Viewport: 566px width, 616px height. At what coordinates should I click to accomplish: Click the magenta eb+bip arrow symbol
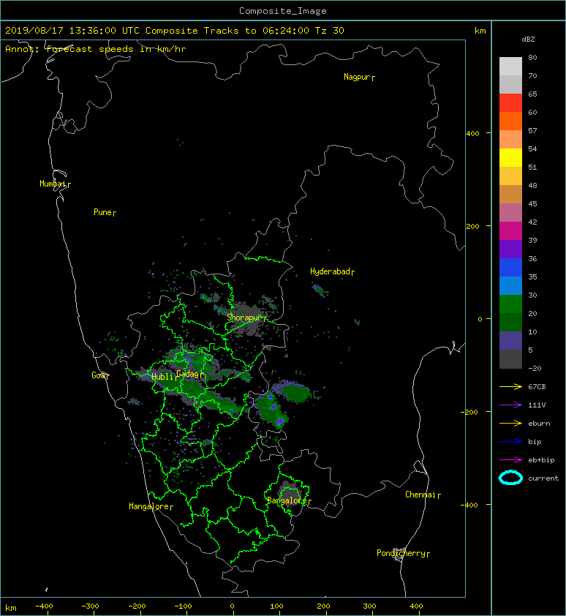point(510,459)
